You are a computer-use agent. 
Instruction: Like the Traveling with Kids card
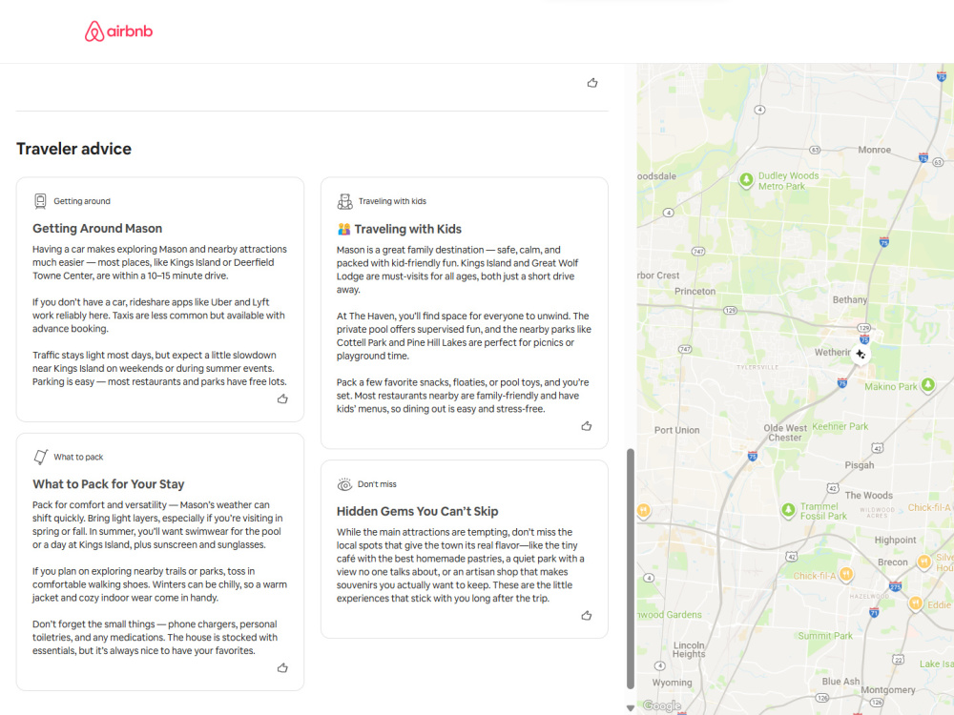point(587,426)
